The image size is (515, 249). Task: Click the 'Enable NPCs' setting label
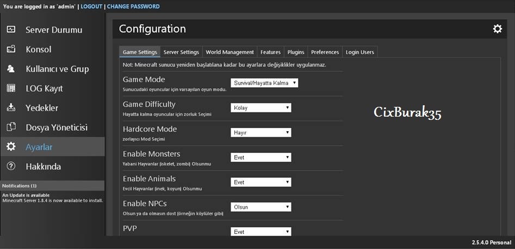145,203
